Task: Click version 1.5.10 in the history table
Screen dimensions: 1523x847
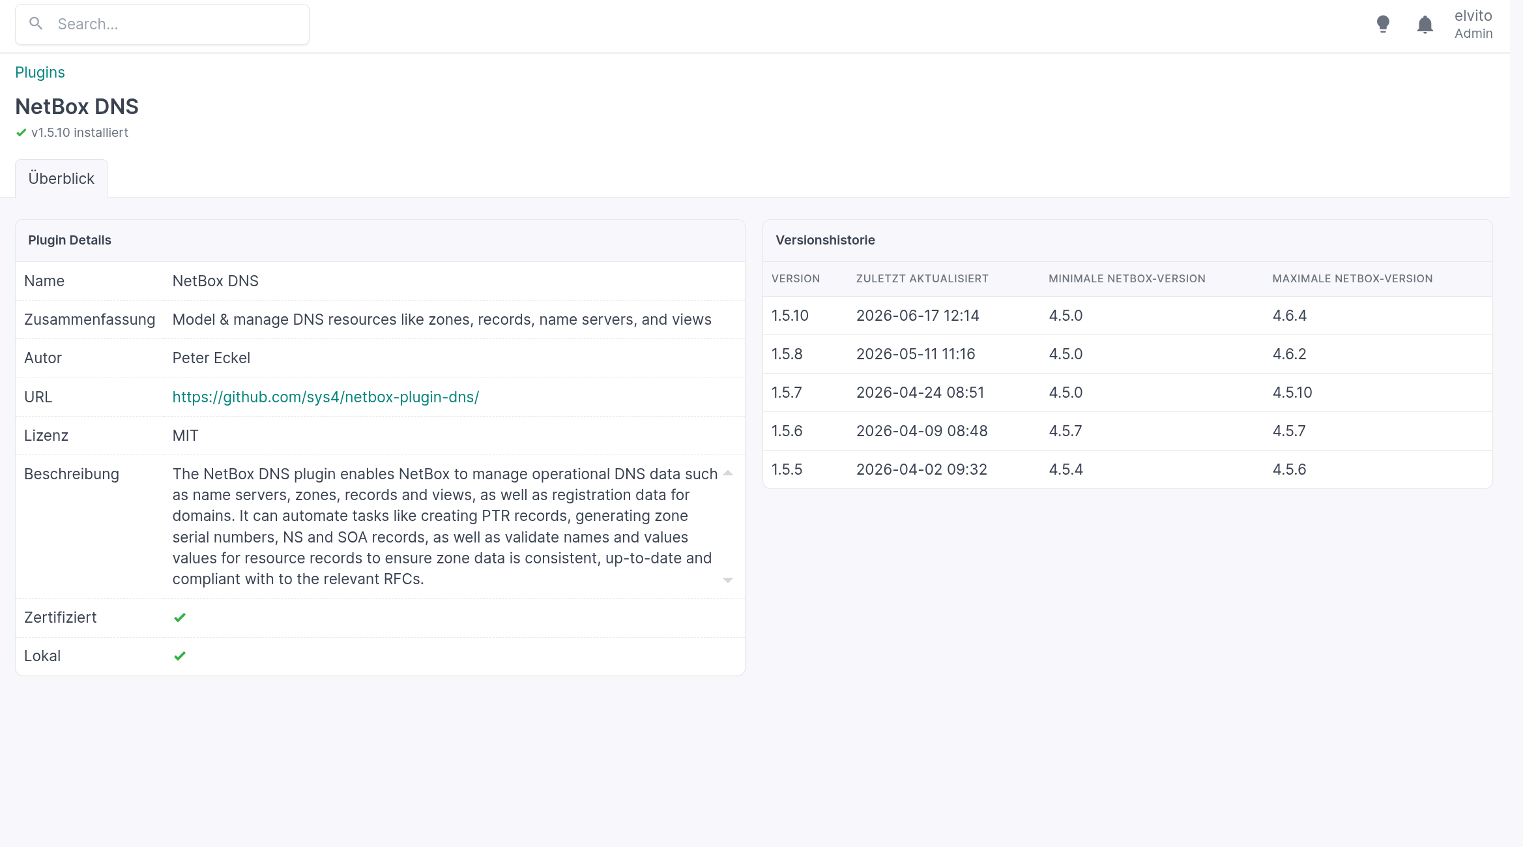Action: point(790,316)
